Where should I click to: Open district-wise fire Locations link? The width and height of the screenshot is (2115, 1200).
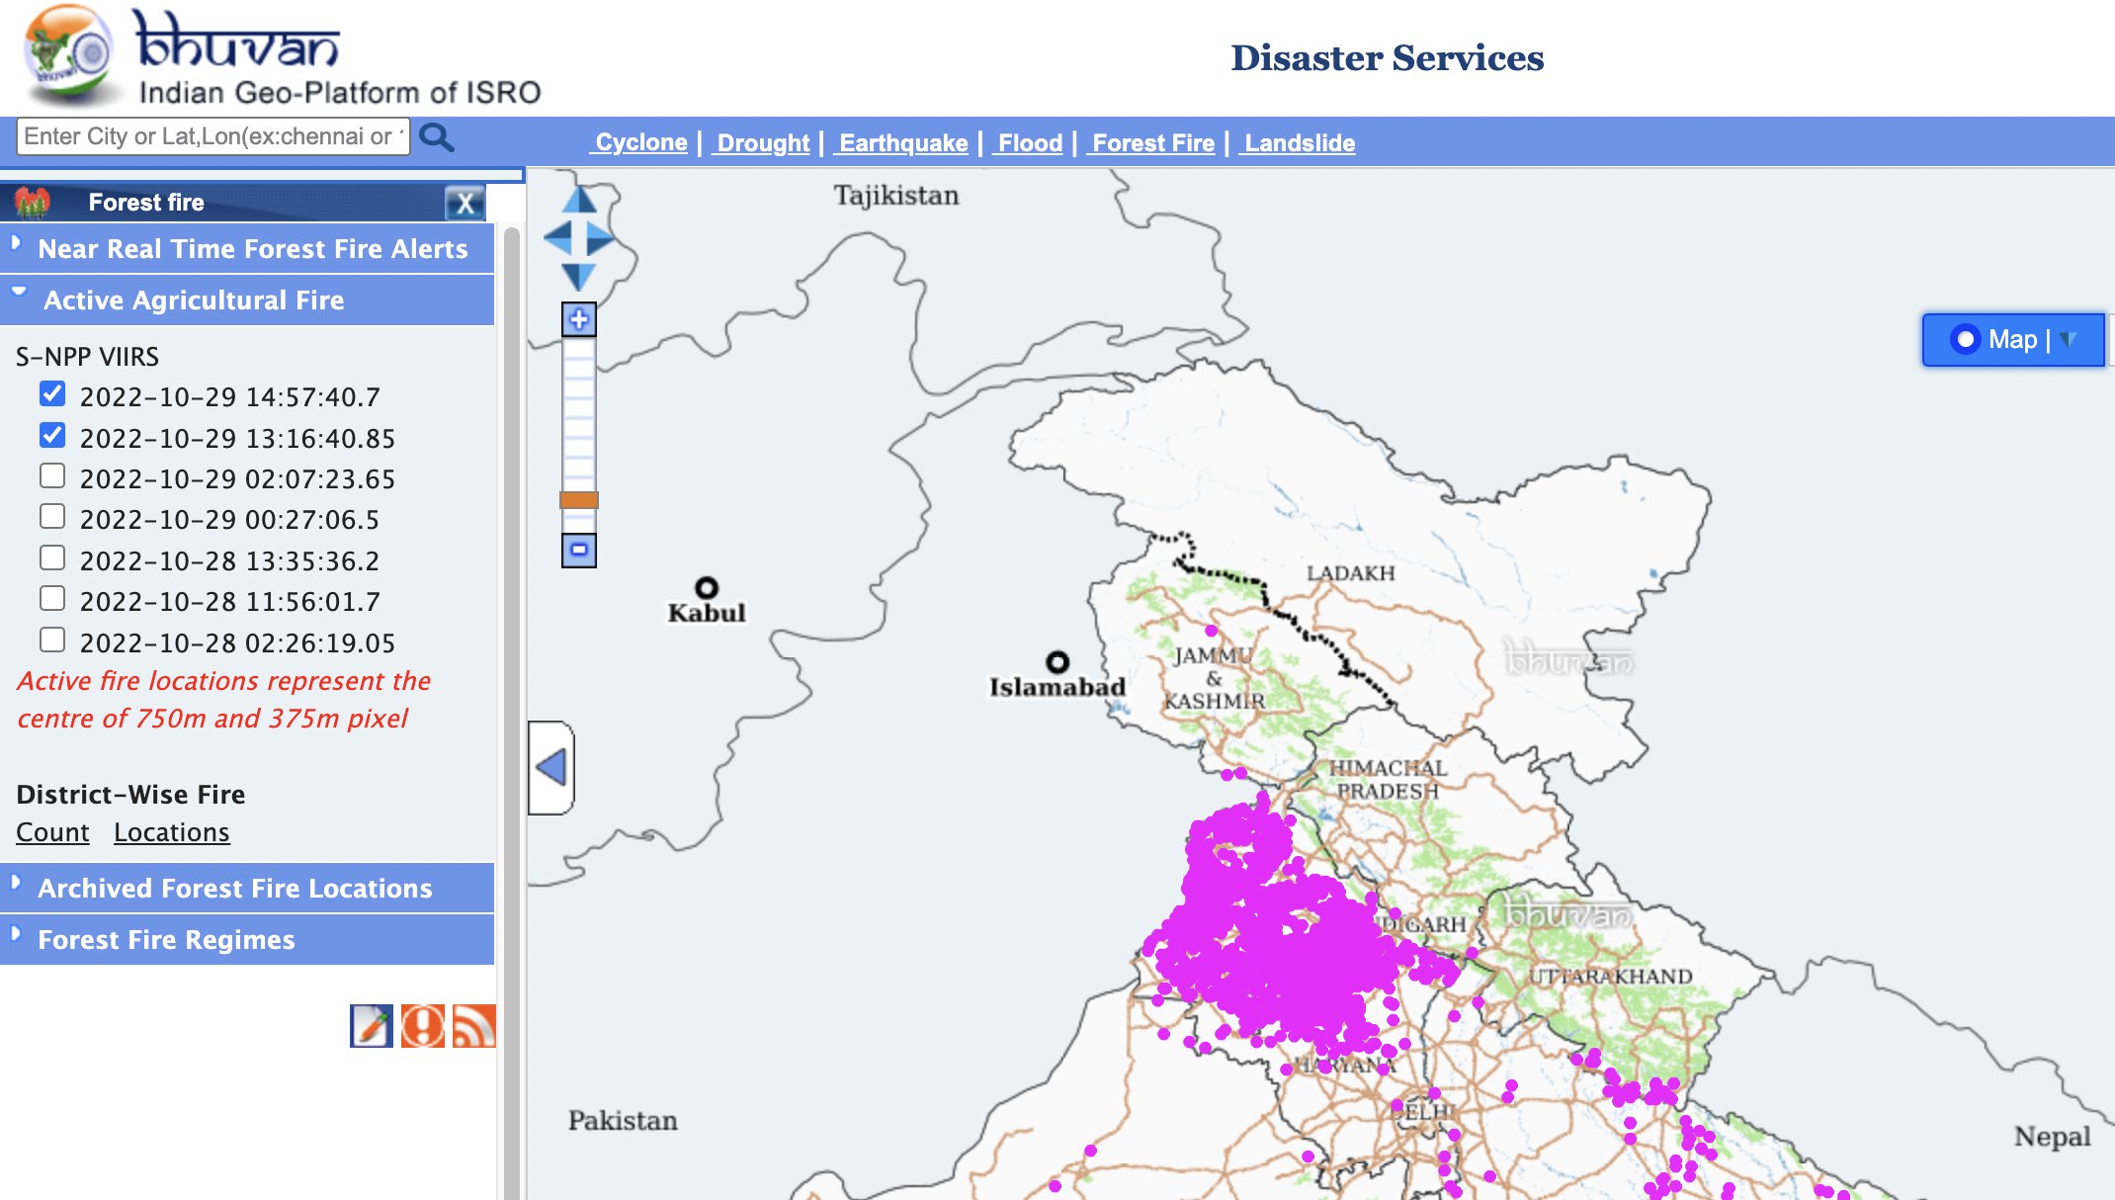click(x=172, y=832)
